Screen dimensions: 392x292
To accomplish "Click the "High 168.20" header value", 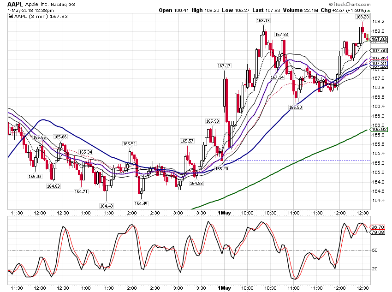I will coord(205,10).
